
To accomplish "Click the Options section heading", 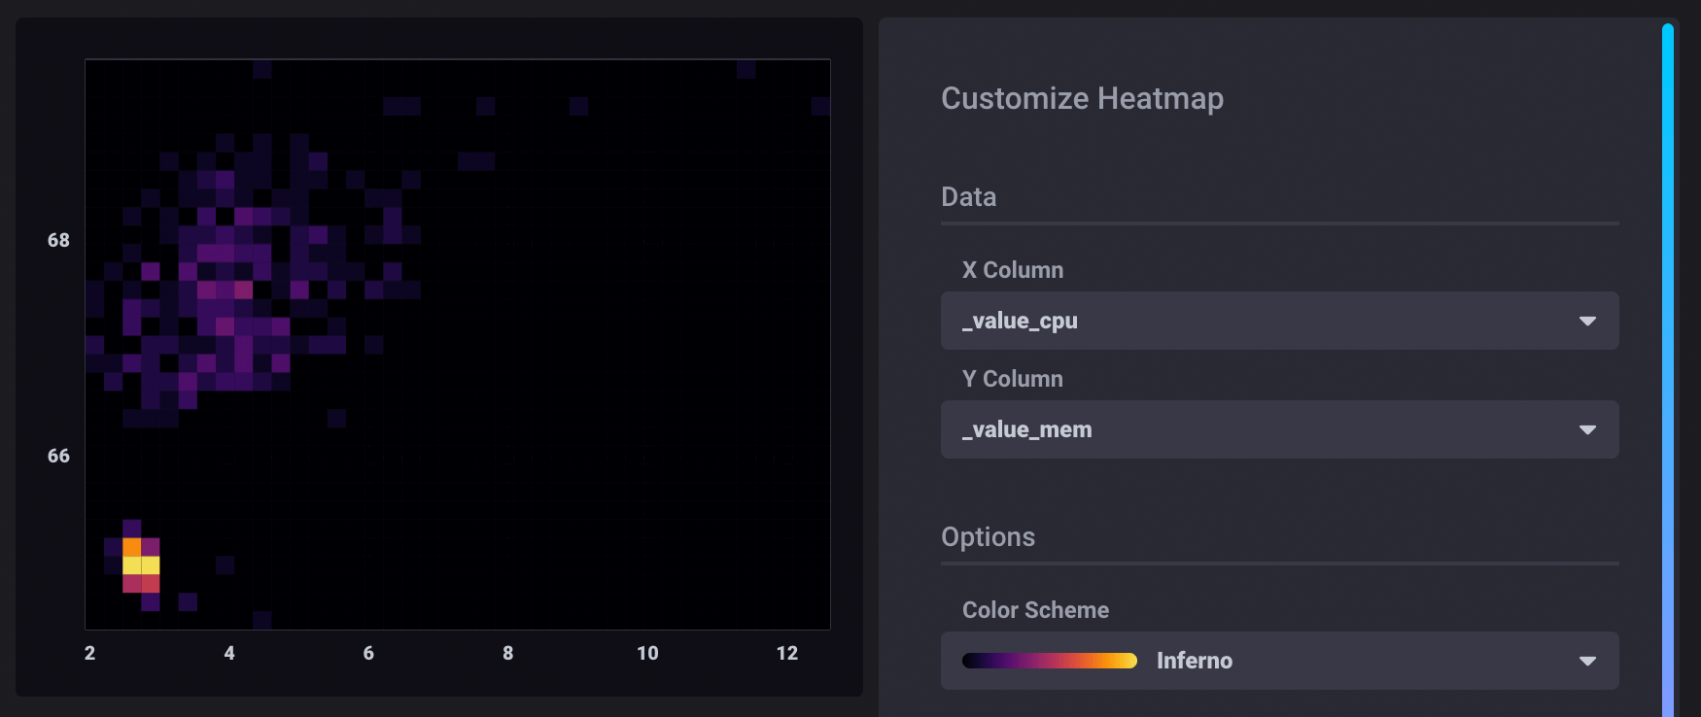I will click(988, 537).
